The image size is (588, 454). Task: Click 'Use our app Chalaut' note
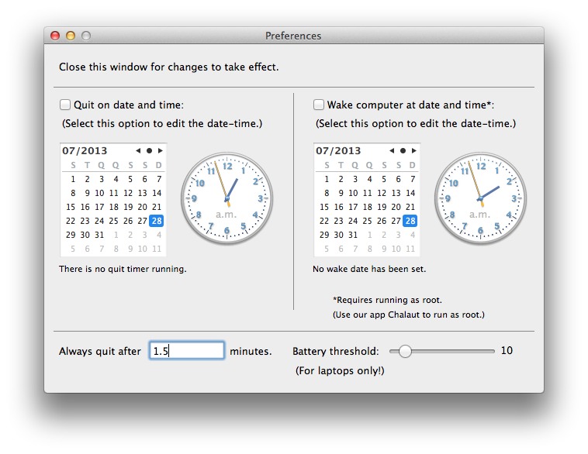tap(408, 315)
